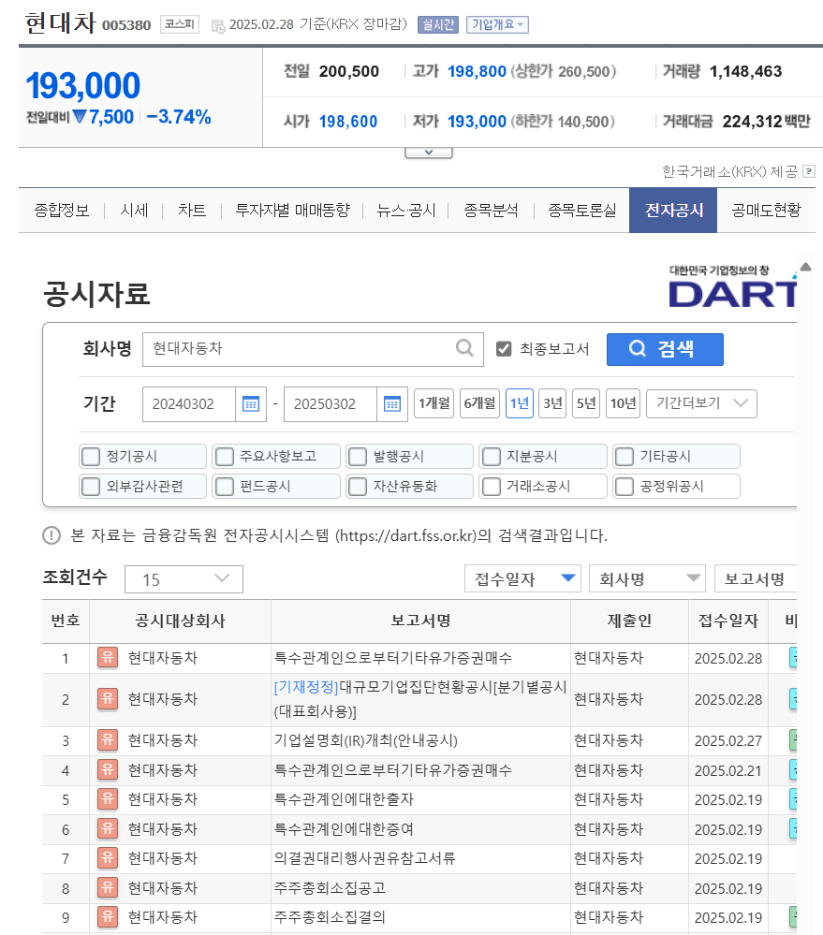Check the 공정위공시 filter
Image resolution: width=823 pixels, height=935 pixels.
coord(625,487)
